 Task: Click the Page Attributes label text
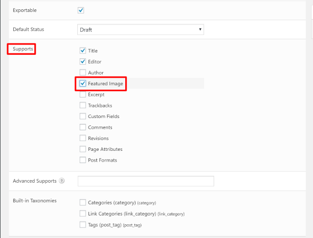pos(105,149)
